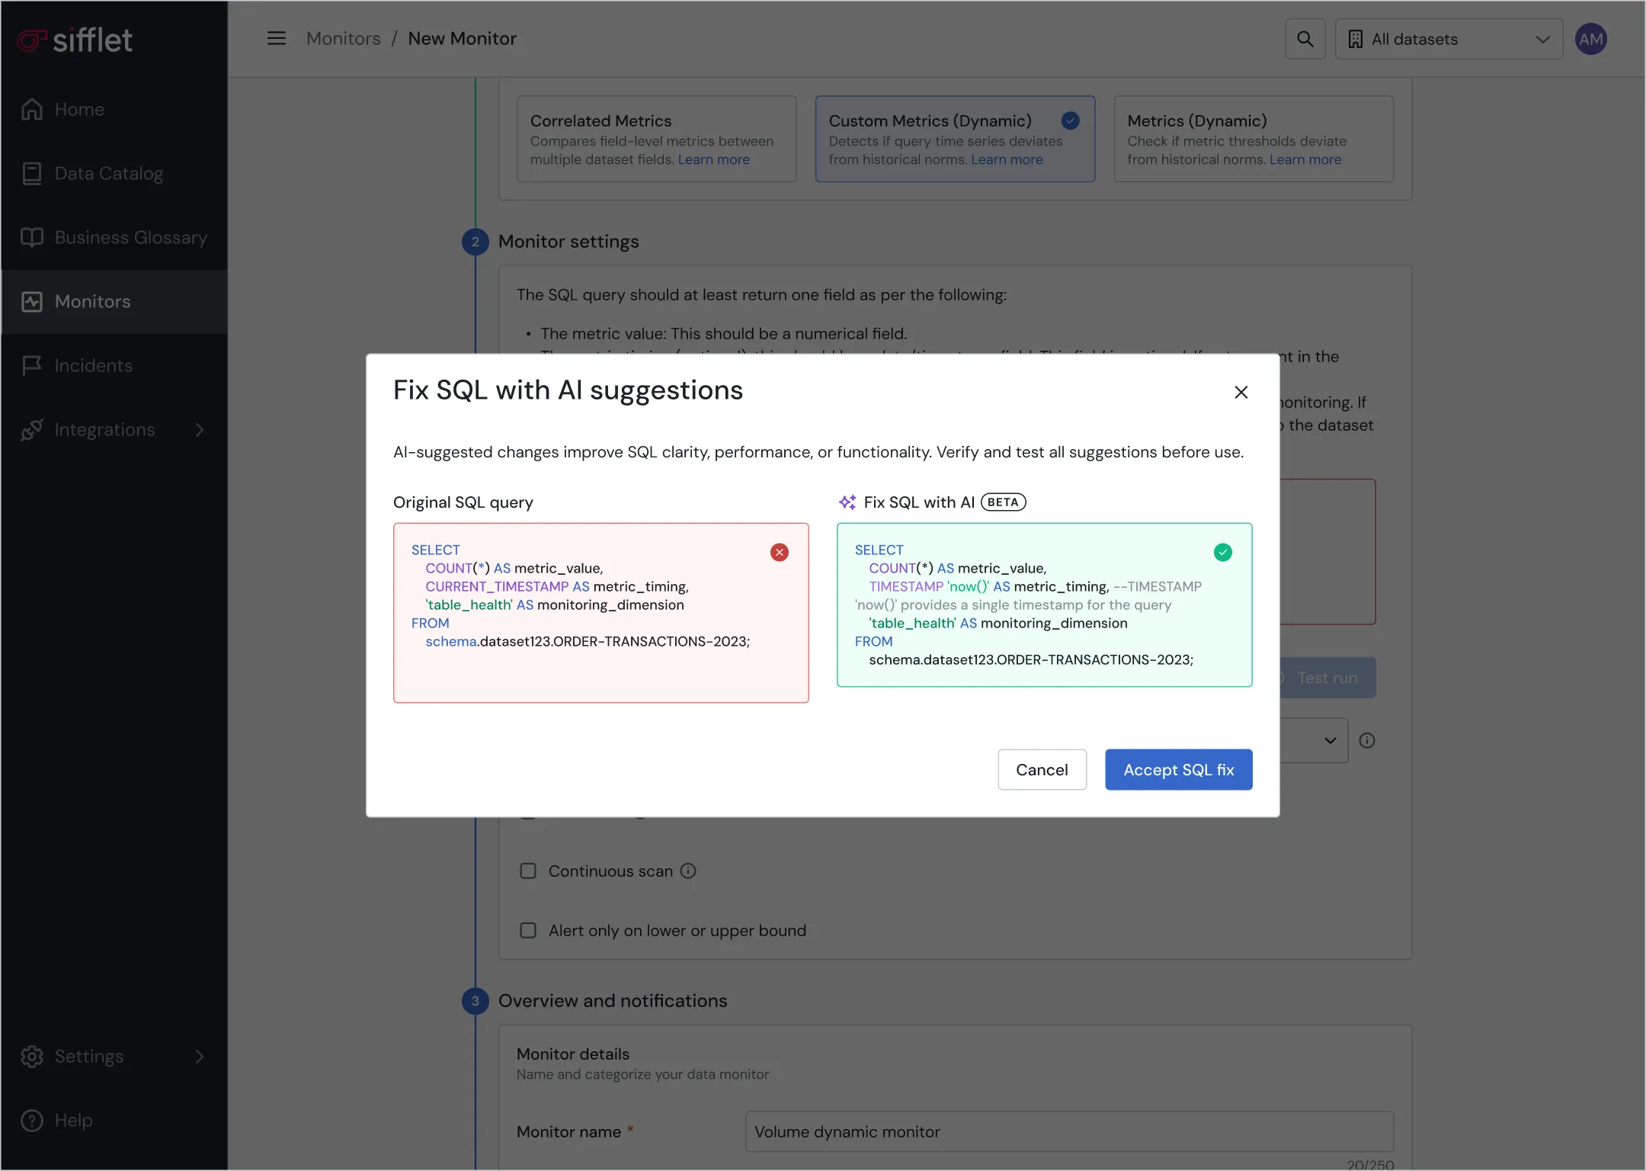The height and width of the screenshot is (1171, 1646).
Task: Click the original SQL query box
Action: [x=600, y=612]
